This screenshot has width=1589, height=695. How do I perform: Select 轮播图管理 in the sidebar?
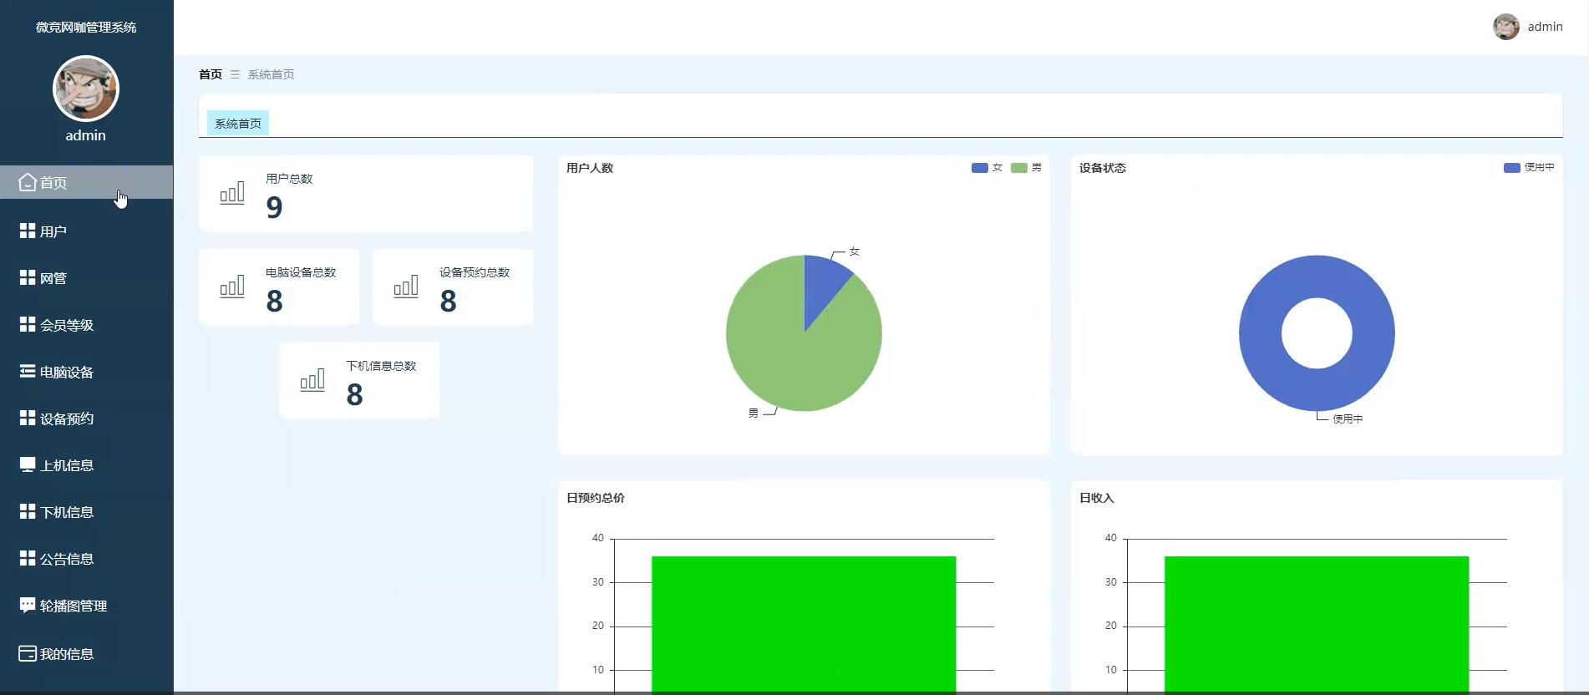(87, 605)
